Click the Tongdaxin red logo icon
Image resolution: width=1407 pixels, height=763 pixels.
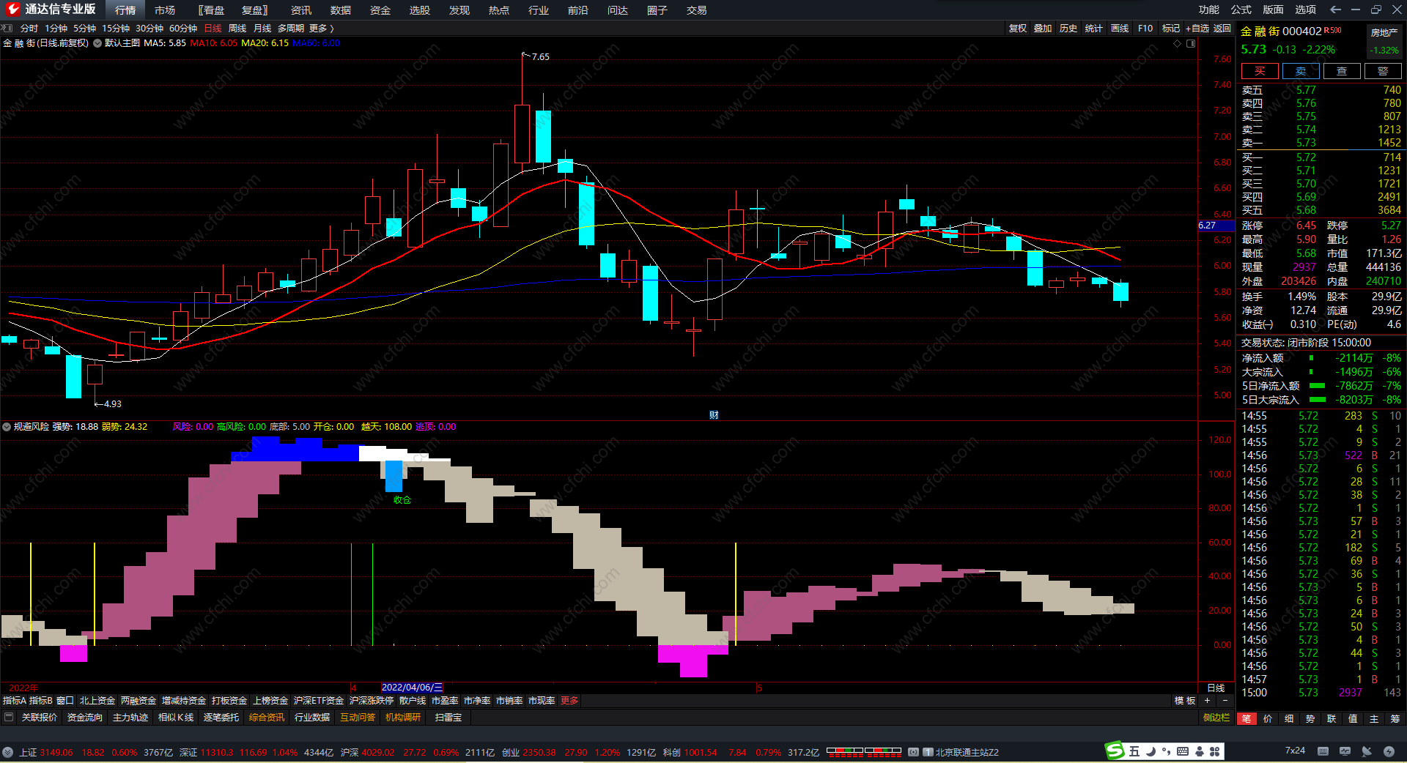click(x=12, y=10)
